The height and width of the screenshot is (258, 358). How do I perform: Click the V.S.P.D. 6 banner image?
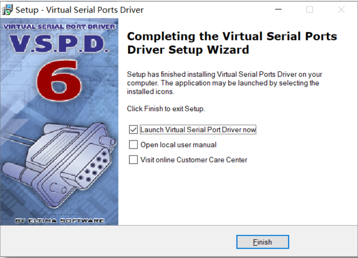[x=59, y=122]
